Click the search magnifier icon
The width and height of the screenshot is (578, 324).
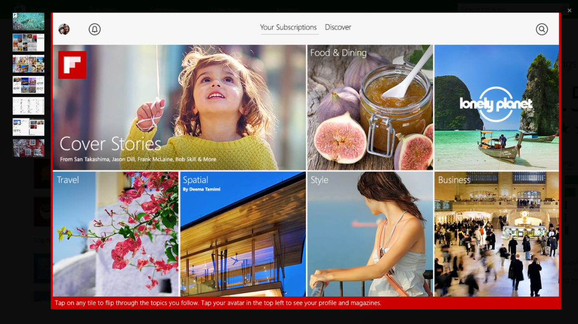[542, 29]
